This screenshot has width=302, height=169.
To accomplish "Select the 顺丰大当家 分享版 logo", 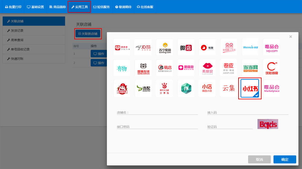I will 165,88.
